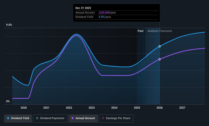Enable the Earnings Per Share series

pos(116,118)
